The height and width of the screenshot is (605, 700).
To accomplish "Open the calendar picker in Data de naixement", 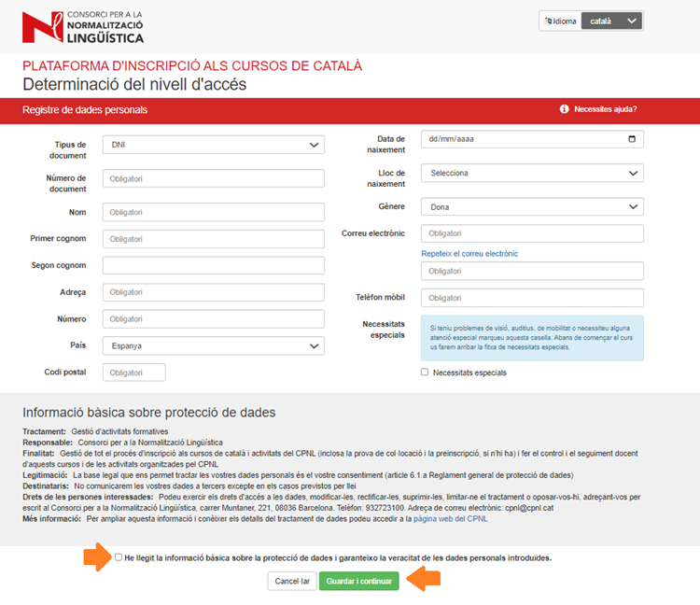I will [632, 139].
